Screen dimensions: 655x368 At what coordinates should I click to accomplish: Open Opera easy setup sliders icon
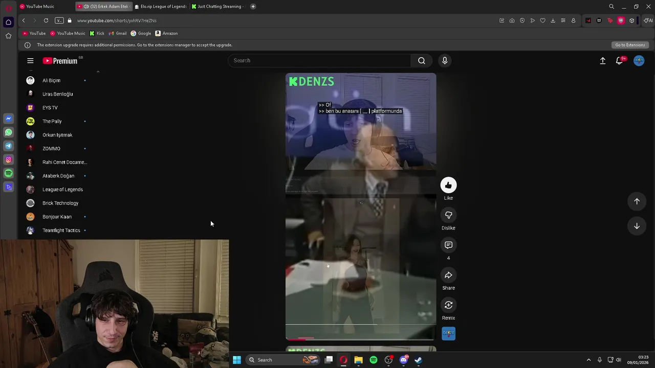[563, 20]
